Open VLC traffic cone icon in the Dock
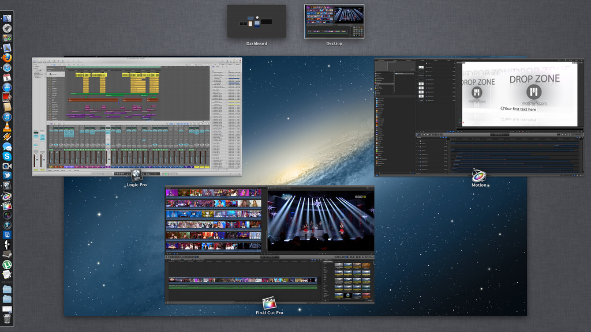Image resolution: width=591 pixels, height=332 pixels. pyautogui.click(x=7, y=127)
